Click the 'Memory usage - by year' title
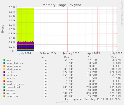 (x=62, y=5)
